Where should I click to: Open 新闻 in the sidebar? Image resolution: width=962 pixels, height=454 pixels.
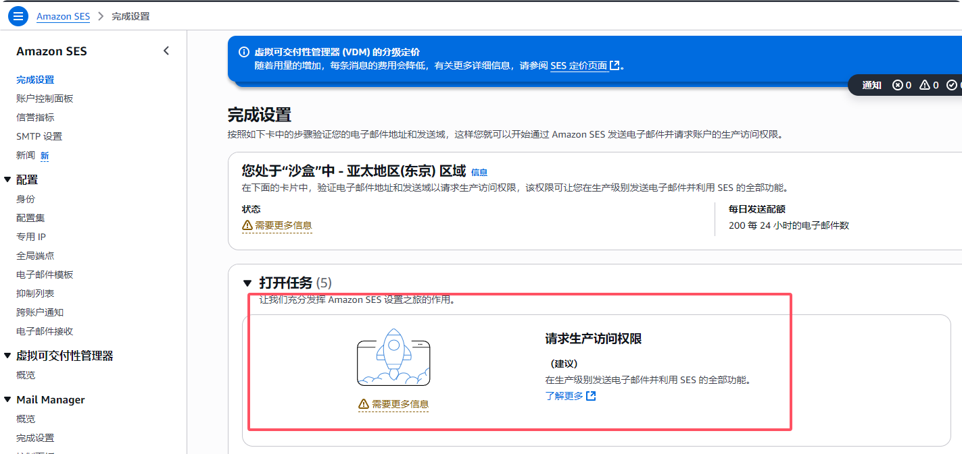point(26,155)
